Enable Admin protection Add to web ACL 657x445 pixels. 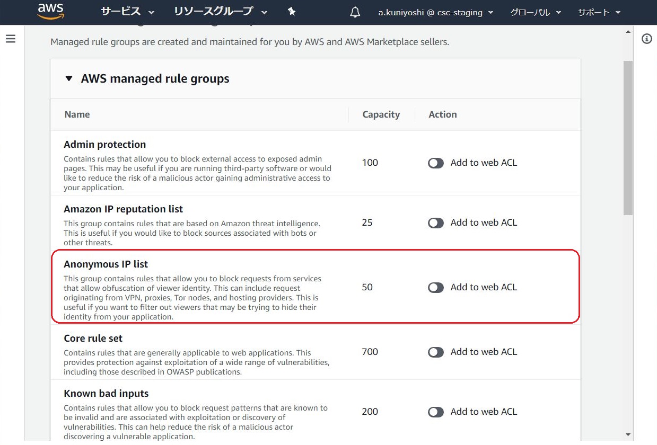coord(436,163)
